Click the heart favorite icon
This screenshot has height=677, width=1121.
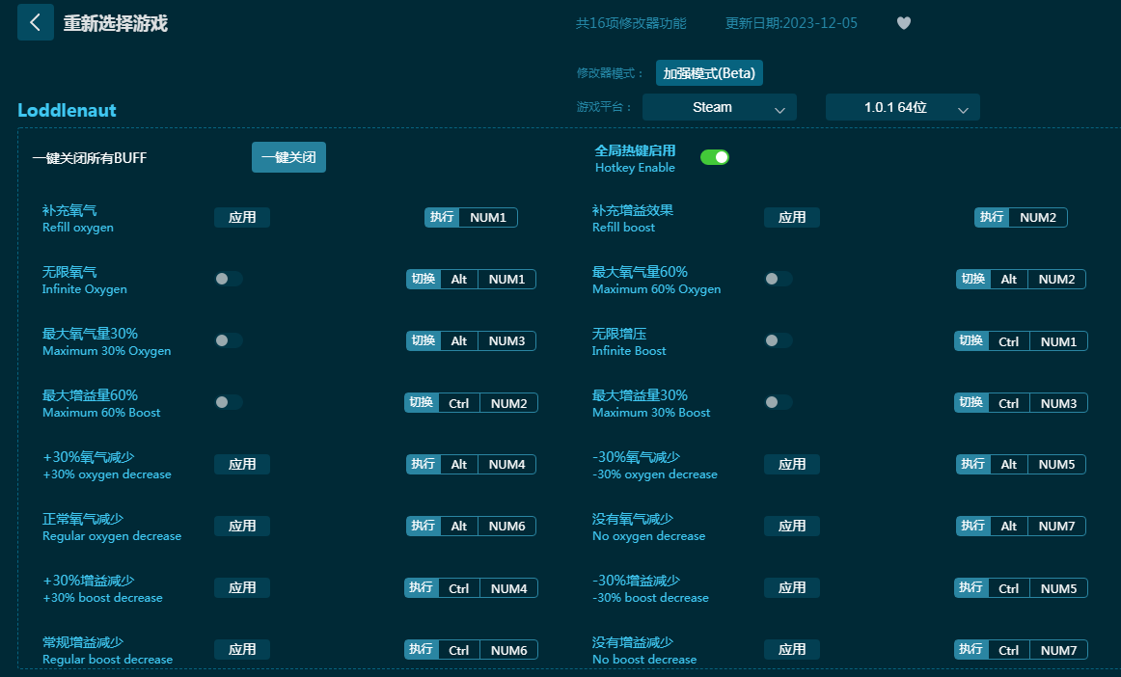coord(903,23)
